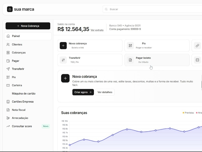The width and height of the screenshot is (202, 152).
Task: Click the plus icon on Nova cobrança card
Action: pos(63,46)
